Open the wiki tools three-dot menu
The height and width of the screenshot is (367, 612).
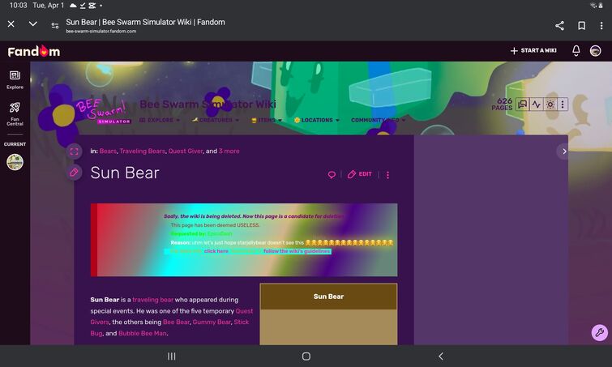click(x=563, y=105)
